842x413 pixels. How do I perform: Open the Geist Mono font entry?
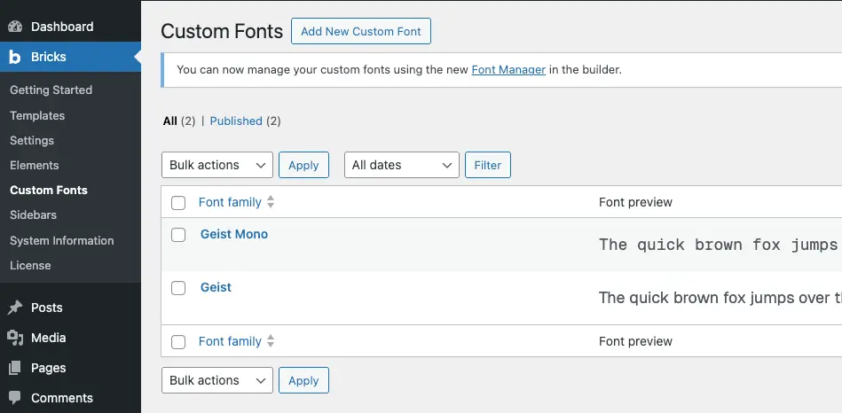234,234
